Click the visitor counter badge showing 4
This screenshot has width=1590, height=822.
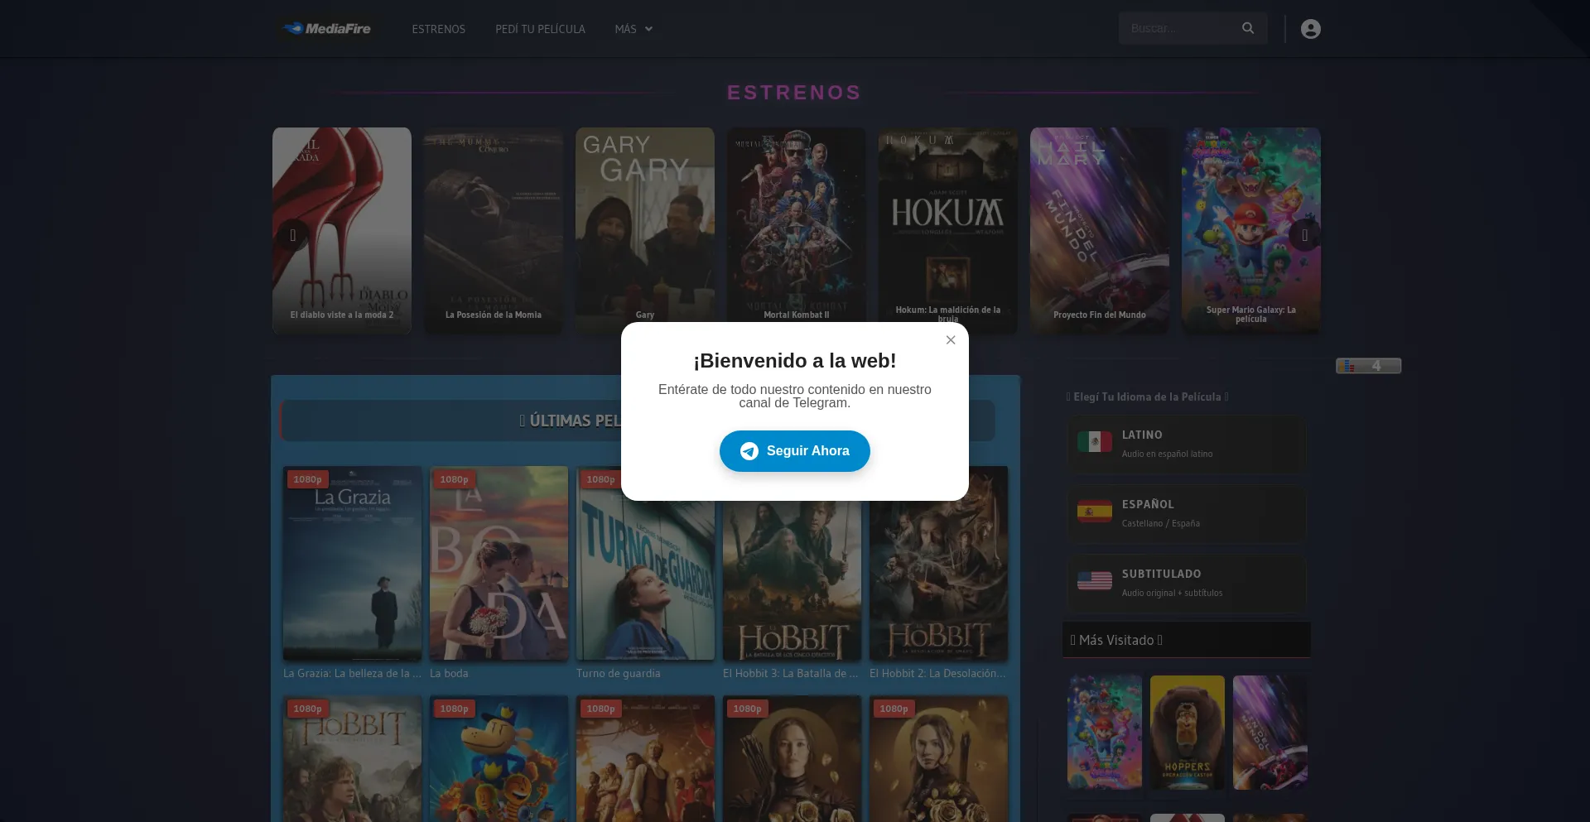click(x=1368, y=366)
